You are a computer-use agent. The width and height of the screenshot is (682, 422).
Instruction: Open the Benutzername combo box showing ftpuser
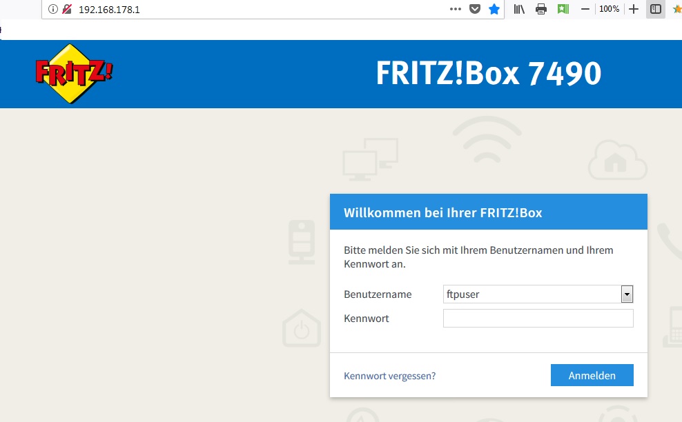538,294
